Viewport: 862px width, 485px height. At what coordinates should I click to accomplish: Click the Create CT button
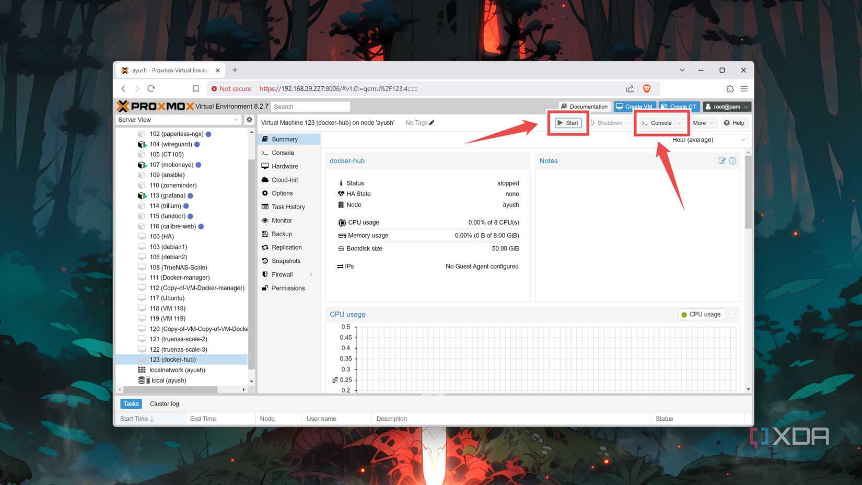coord(679,107)
